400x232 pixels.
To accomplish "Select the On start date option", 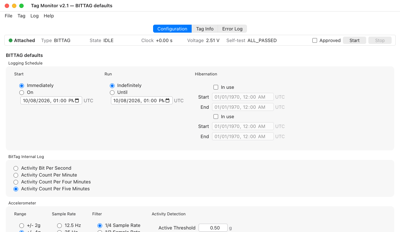I will coord(22,92).
